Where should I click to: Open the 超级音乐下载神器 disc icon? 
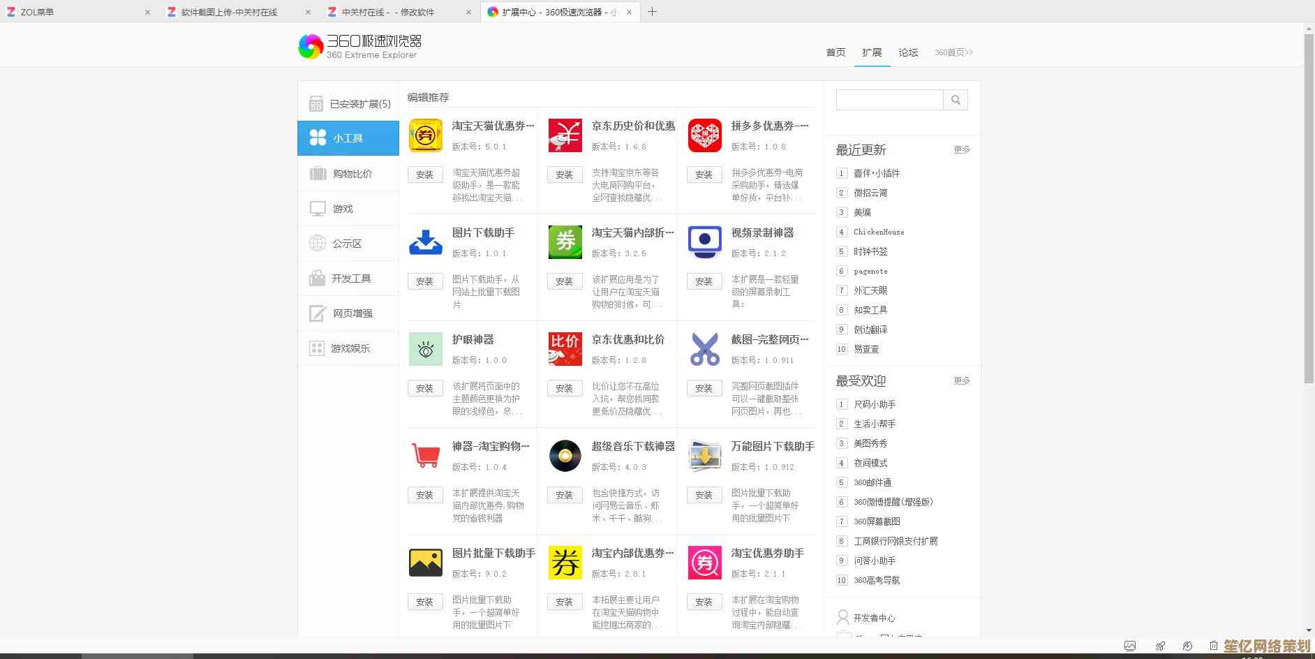click(565, 456)
